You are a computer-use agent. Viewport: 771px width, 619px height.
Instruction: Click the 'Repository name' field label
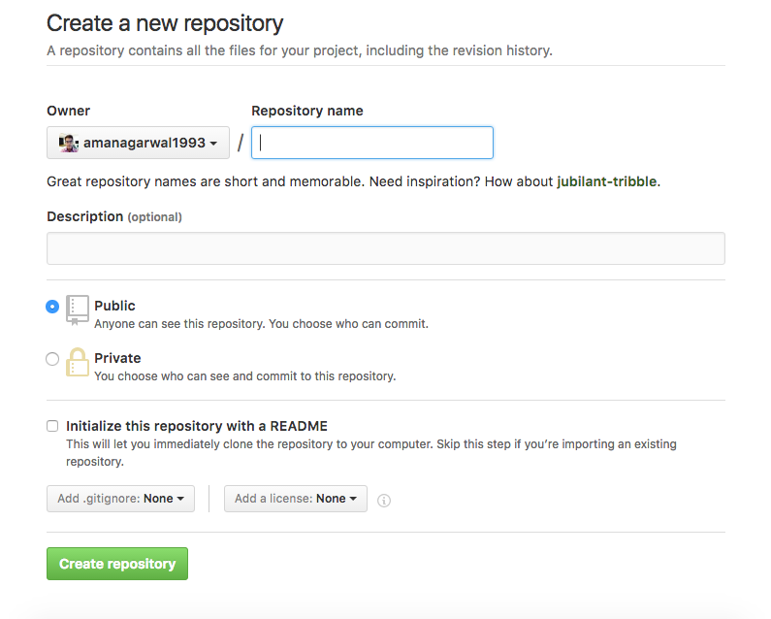[x=306, y=111]
